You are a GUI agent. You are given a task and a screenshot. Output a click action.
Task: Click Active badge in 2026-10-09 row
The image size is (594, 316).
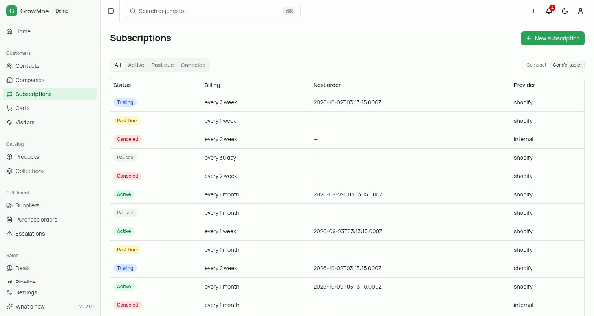124,287
